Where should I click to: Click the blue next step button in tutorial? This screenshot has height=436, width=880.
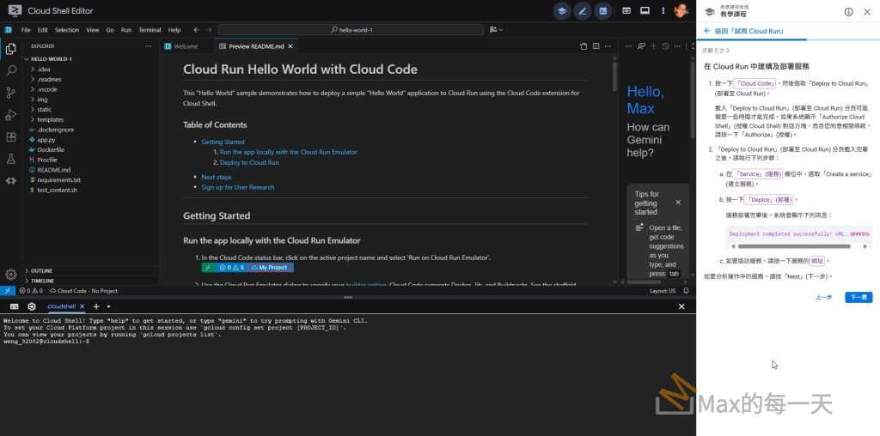tap(858, 297)
